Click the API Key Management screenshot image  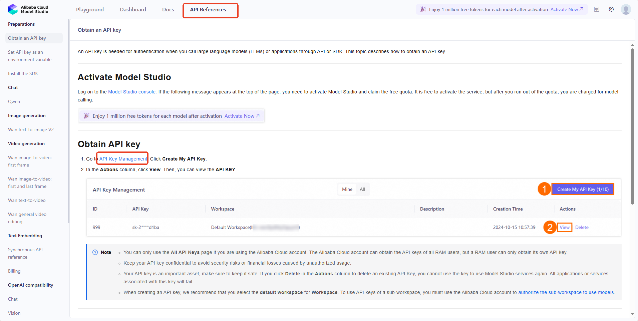click(354, 208)
